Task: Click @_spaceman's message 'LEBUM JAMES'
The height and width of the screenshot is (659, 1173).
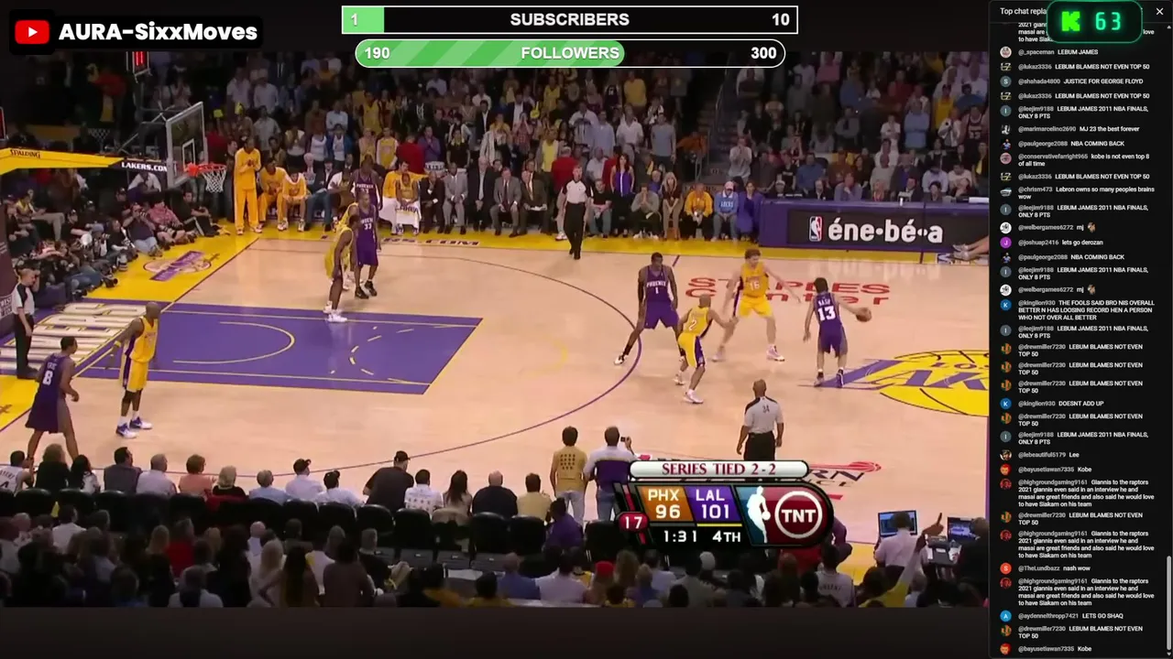Action: tap(1078, 52)
